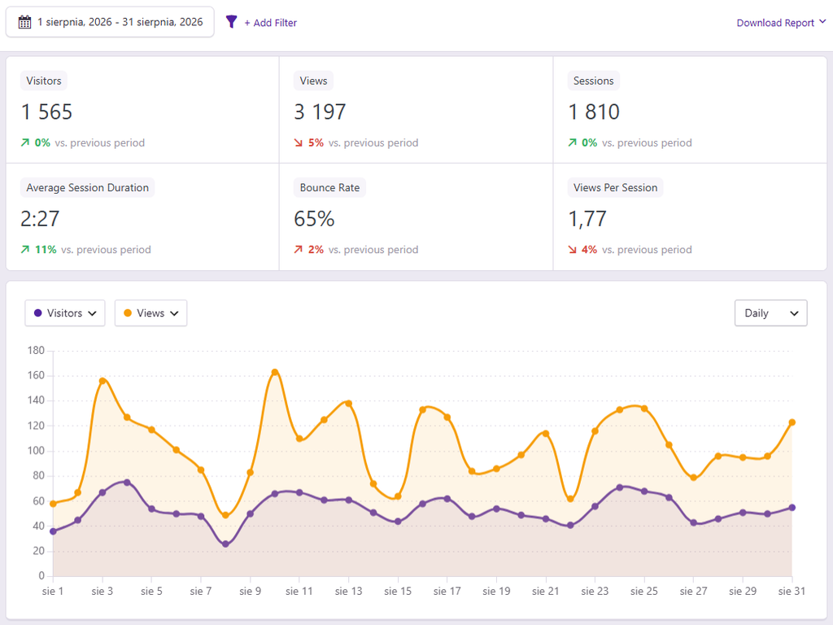Click the views per session value 1,77
Screen dimensions: 833x625
587,219
